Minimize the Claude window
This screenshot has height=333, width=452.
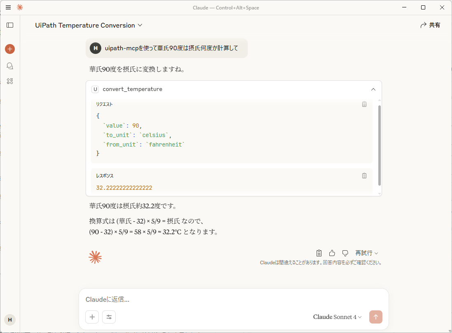[x=404, y=7]
